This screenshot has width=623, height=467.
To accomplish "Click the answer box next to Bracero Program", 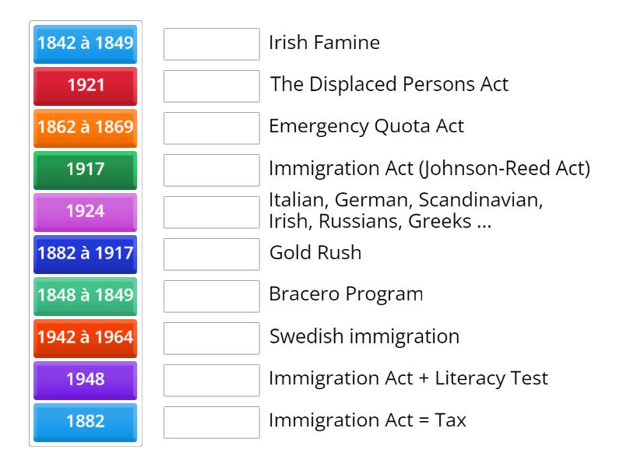I will 212,297.
